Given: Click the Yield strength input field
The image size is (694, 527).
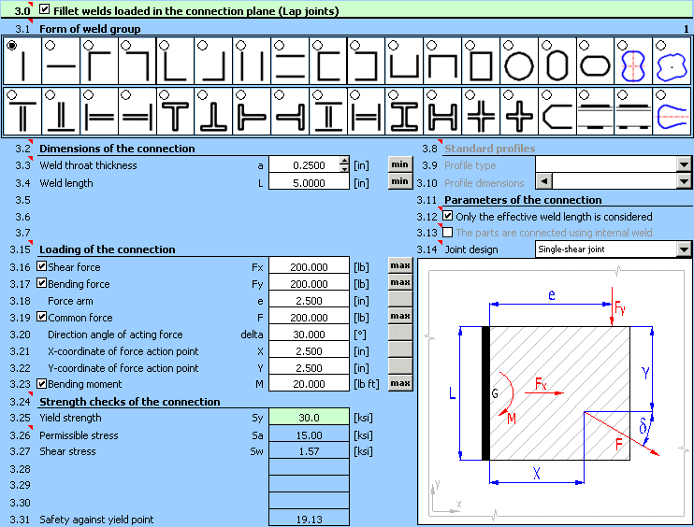Looking at the screenshot, I should (x=308, y=418).
